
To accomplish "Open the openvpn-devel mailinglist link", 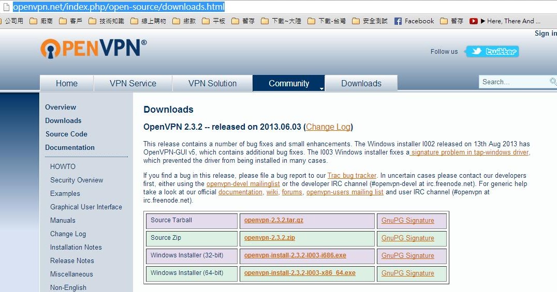I will pyautogui.click(x=243, y=184).
